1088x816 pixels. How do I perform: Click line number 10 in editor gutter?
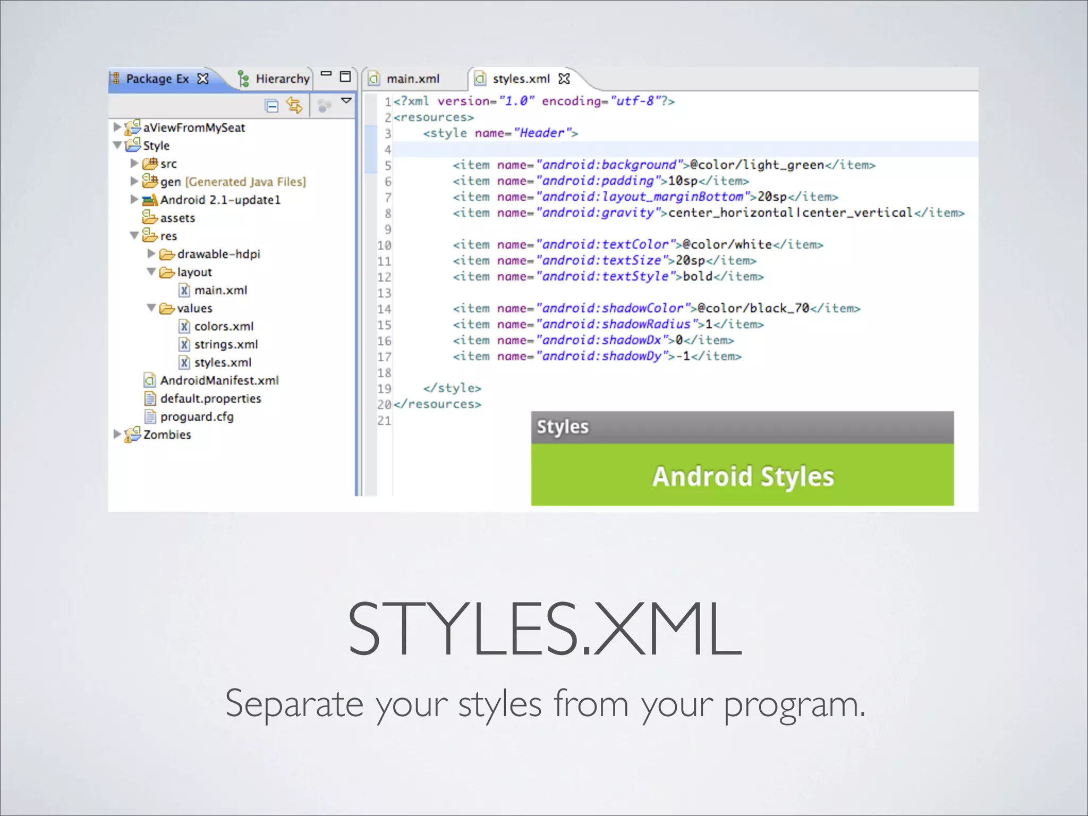[384, 245]
